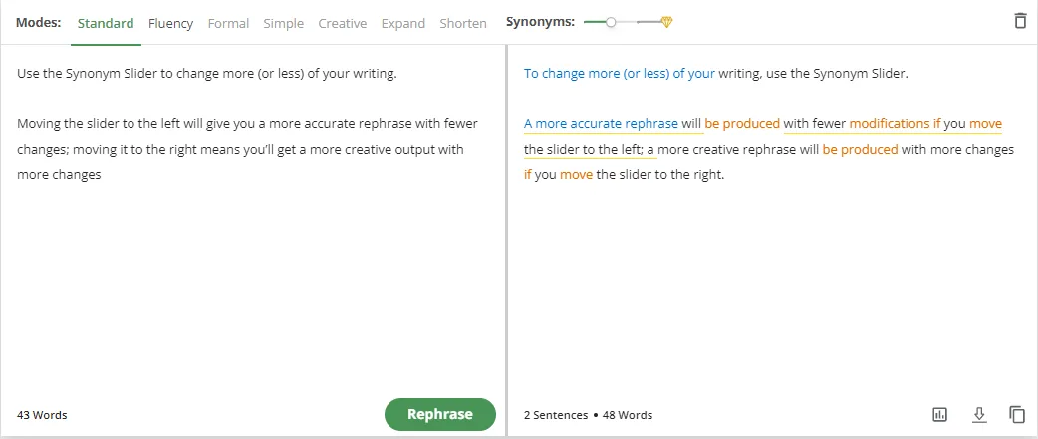Switch to Standard mode tab

point(106,23)
